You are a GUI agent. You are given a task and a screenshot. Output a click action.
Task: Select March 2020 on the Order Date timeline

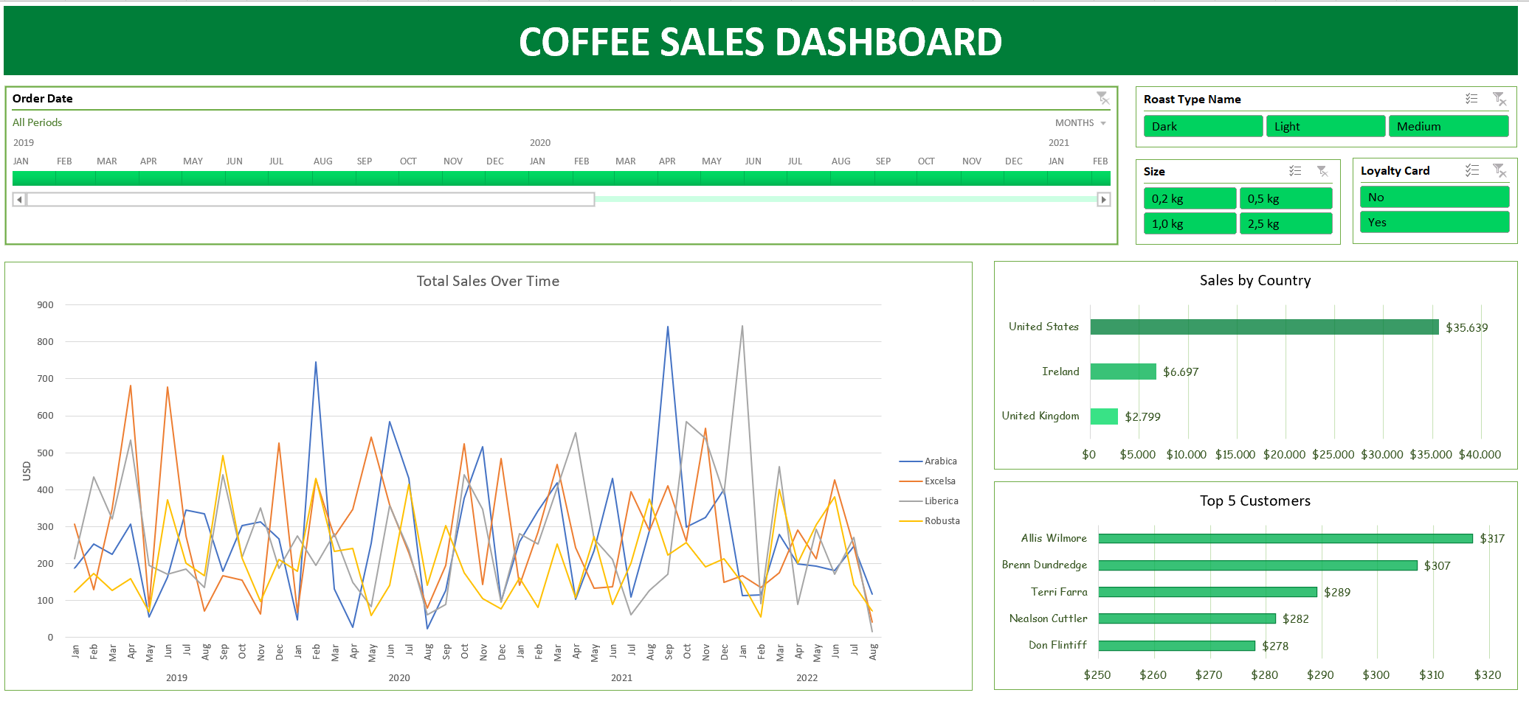tap(626, 177)
